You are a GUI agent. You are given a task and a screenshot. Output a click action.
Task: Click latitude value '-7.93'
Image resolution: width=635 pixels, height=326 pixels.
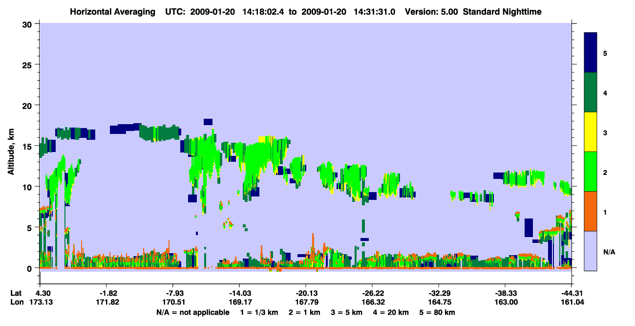[173, 293]
